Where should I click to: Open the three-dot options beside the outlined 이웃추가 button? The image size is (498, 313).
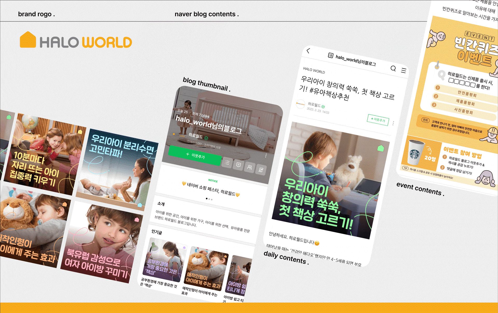coord(393,123)
